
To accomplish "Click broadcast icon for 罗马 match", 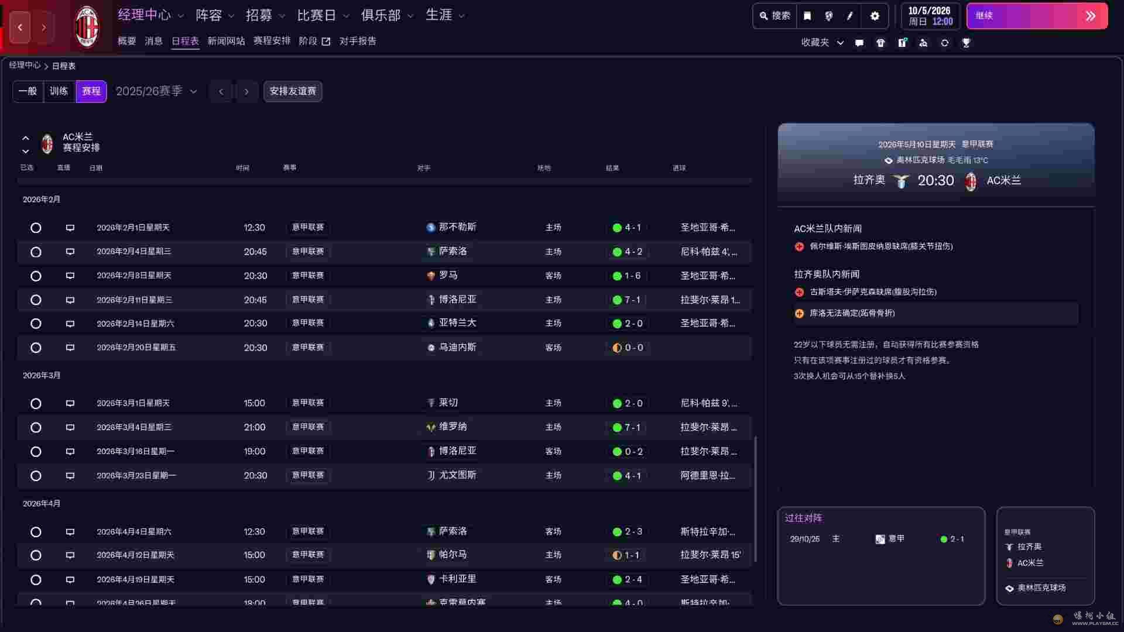I will [x=70, y=276].
